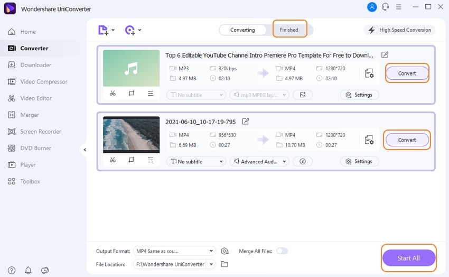This screenshot has width=449, height=277.
Task: Rename the 2021-06-10 video file
Action: (x=246, y=122)
